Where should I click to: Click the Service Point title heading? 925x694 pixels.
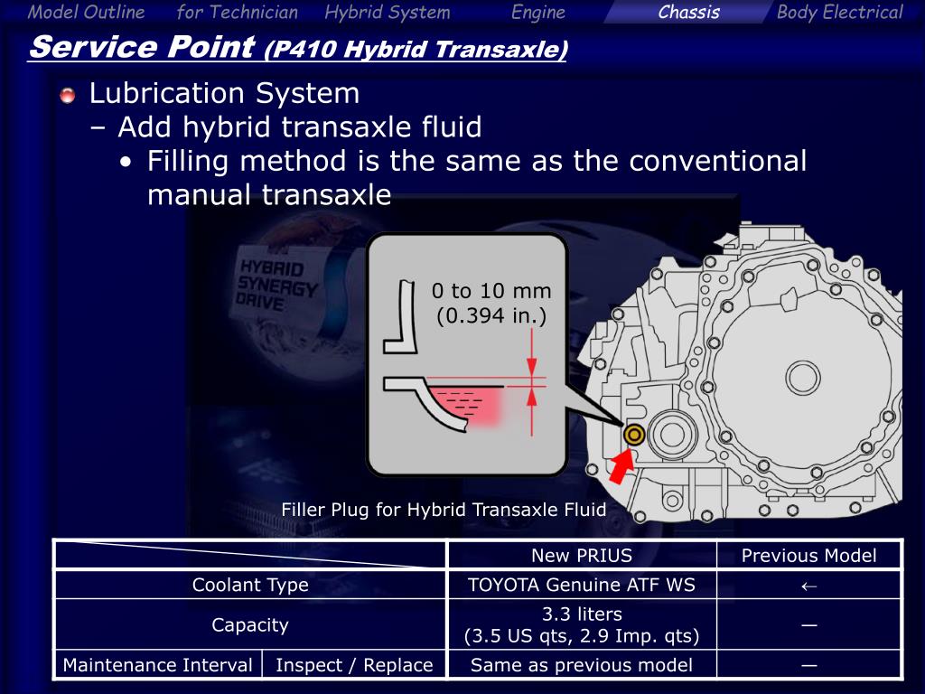[298, 47]
